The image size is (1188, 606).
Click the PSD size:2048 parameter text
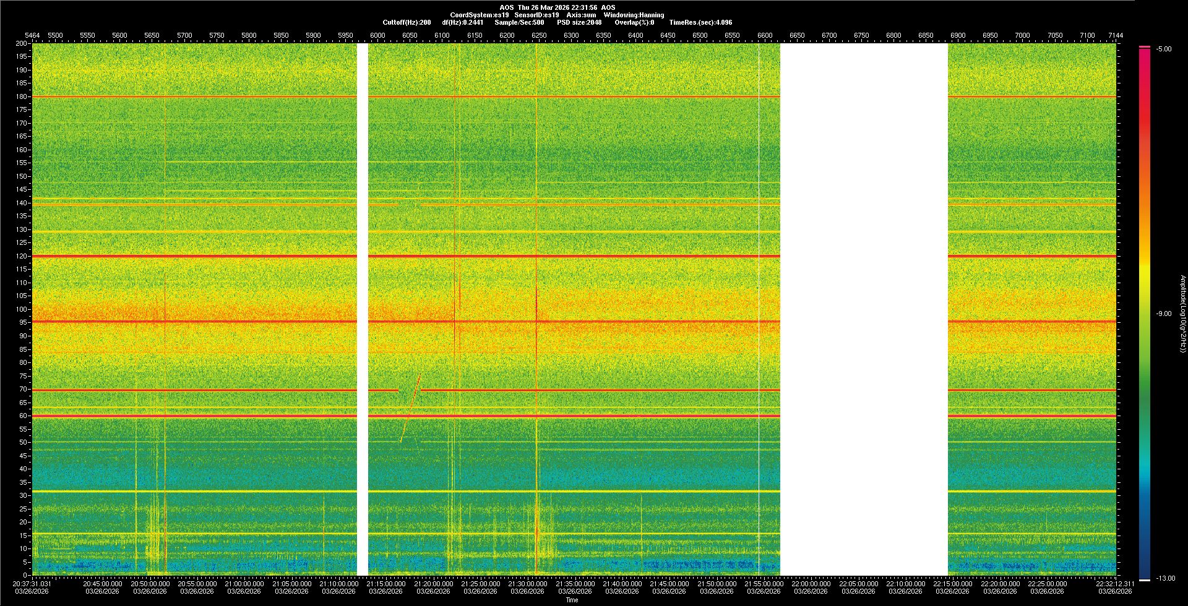[579, 22]
